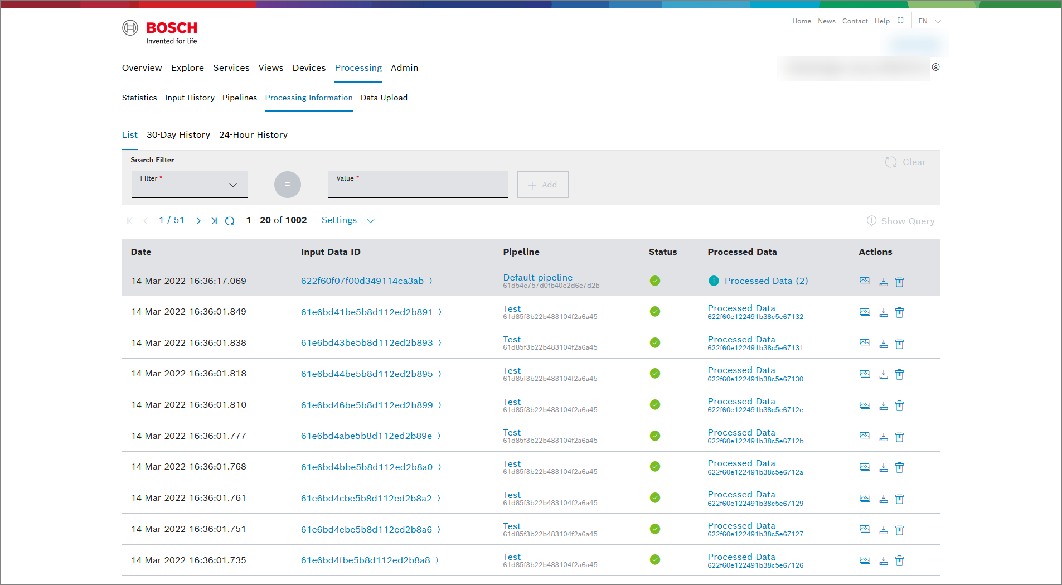This screenshot has height=585, width=1062.
Task: Open the Filter dropdown
Action: (x=190, y=185)
